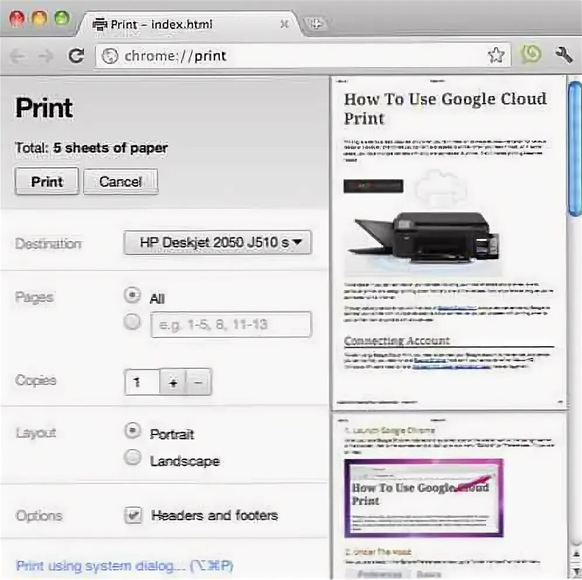Click the Print button
Screen dimensions: 582x580
tap(46, 181)
